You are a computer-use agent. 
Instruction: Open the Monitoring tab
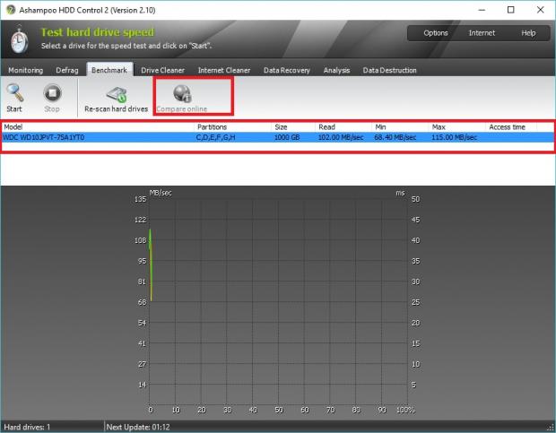[x=25, y=70]
